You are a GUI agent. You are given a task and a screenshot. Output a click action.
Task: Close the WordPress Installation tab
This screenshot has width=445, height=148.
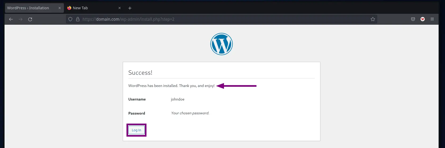(x=60, y=8)
